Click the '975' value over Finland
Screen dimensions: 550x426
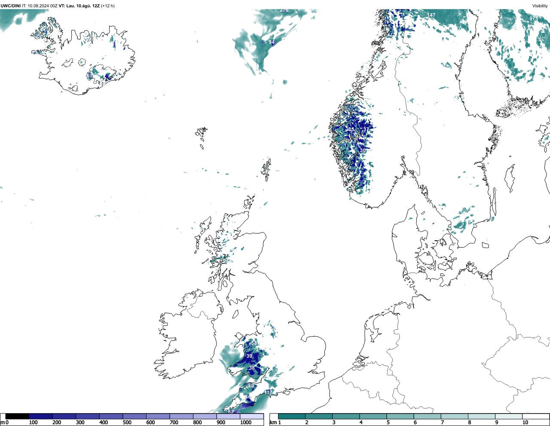[x=533, y=18]
